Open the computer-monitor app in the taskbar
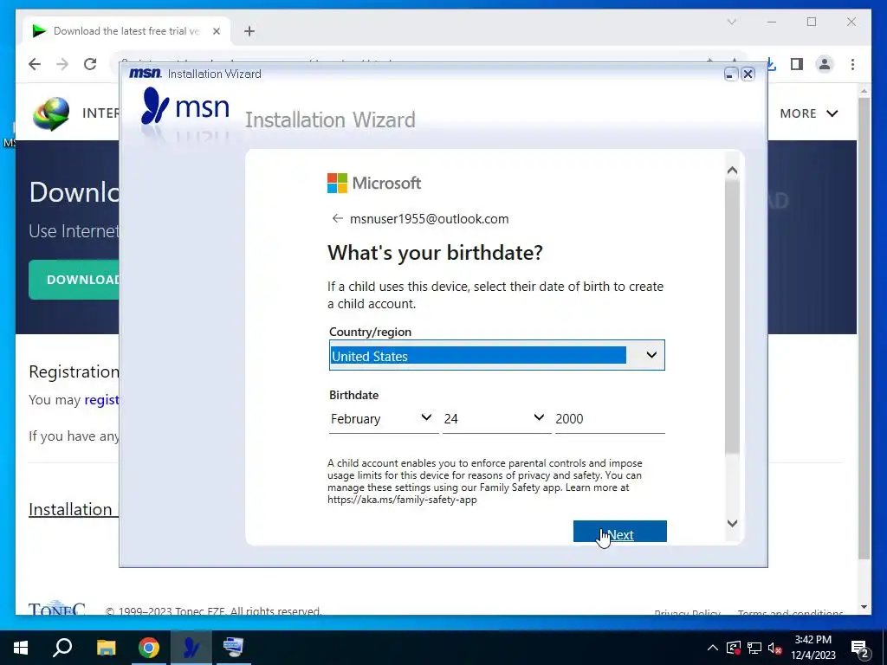 pos(233,648)
